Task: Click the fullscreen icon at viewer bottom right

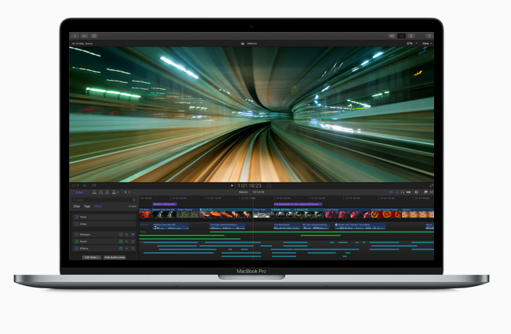Action: coord(432,185)
